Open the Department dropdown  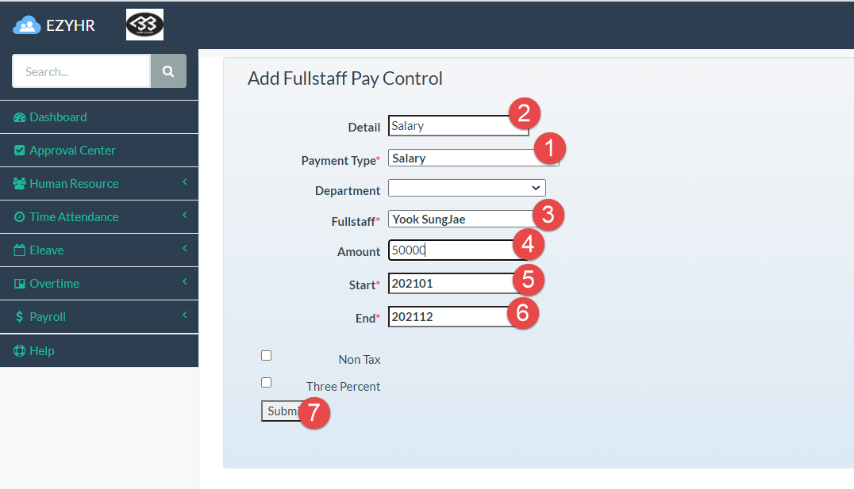point(467,188)
